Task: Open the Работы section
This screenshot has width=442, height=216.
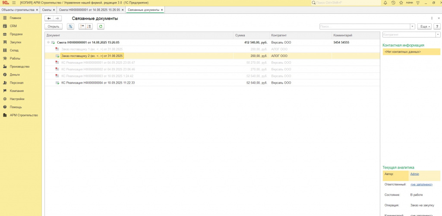Action: pyautogui.click(x=15, y=58)
